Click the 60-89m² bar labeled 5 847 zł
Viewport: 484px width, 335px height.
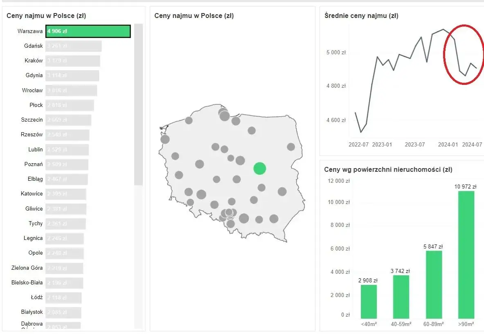tap(434, 285)
